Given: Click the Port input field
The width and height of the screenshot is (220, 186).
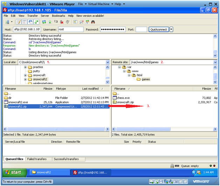Looking at the screenshot, I should click(141, 29).
